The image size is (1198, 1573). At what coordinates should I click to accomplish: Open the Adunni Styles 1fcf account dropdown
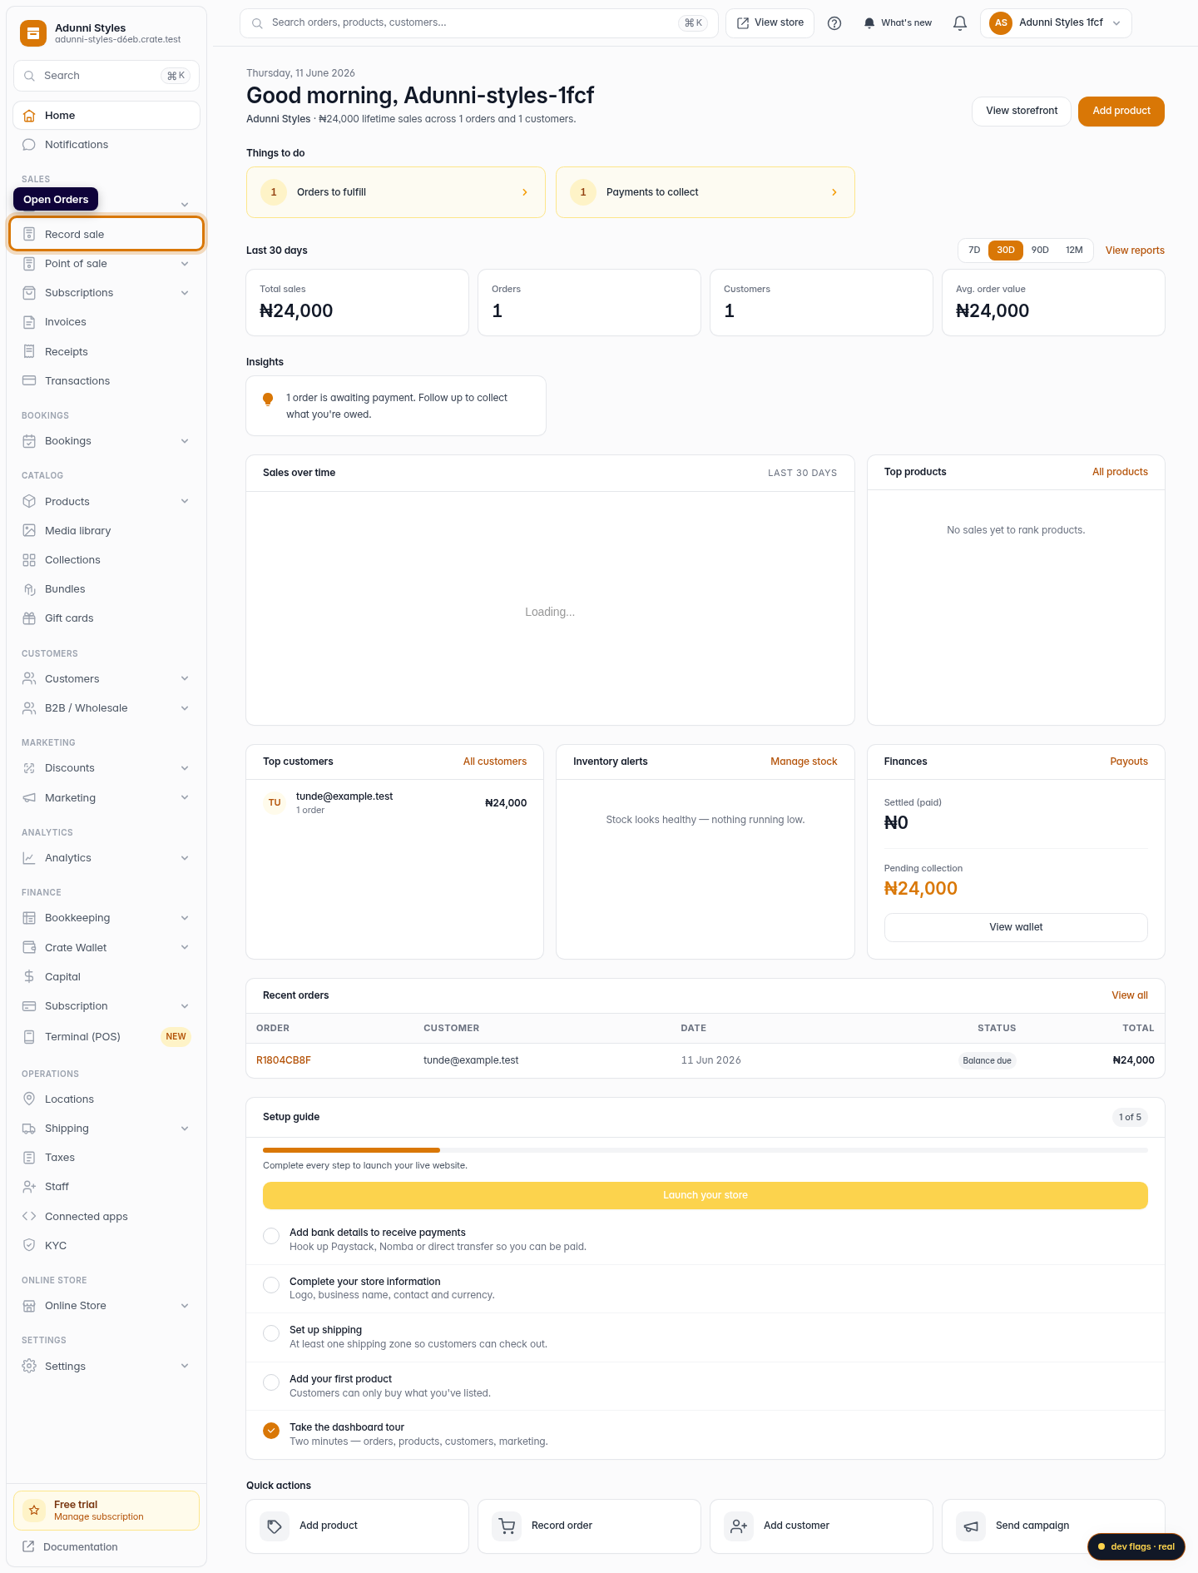coord(1056,23)
